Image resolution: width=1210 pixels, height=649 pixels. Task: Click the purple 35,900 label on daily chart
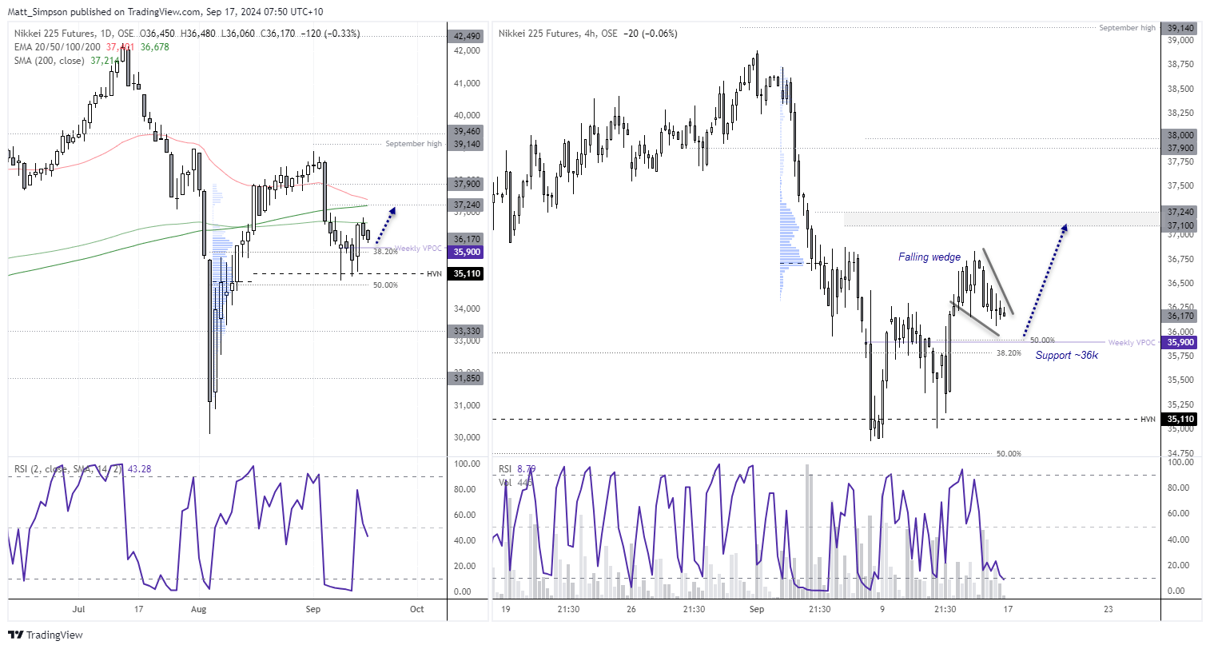pos(466,252)
